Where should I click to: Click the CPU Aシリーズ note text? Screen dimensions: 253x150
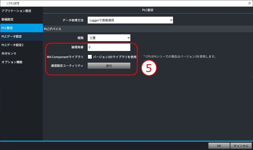pyautogui.click(x=180, y=57)
